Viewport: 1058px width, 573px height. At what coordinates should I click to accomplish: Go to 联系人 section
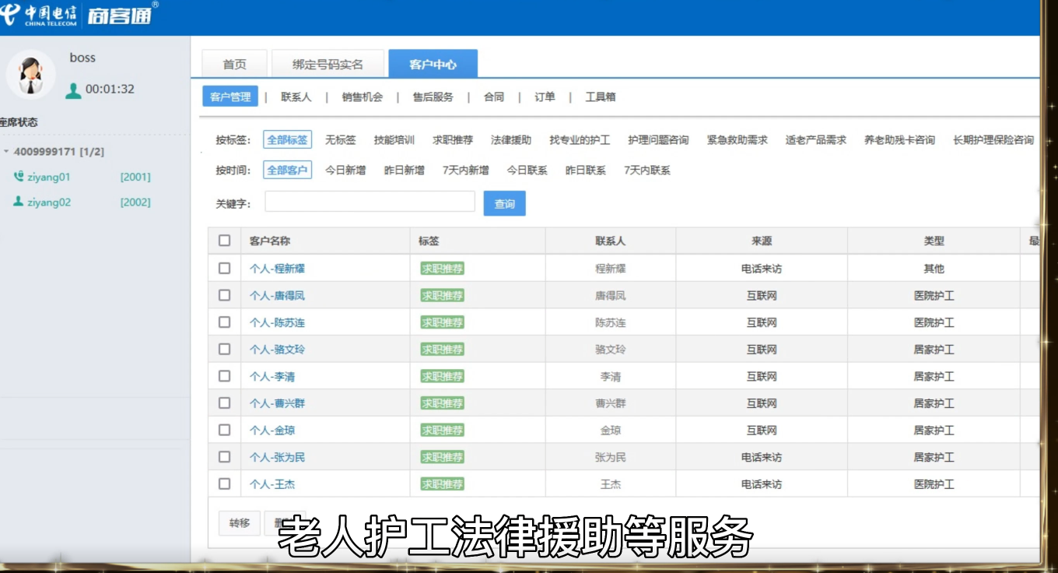point(296,97)
